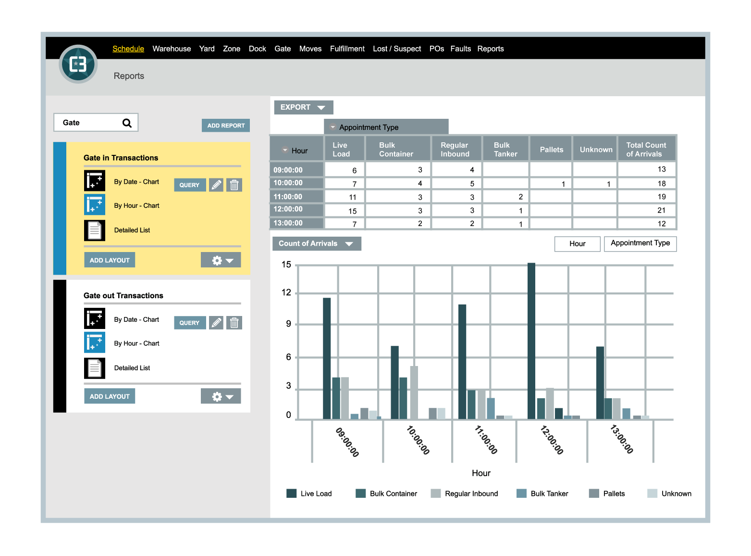Click the Unknown column header

595,149
